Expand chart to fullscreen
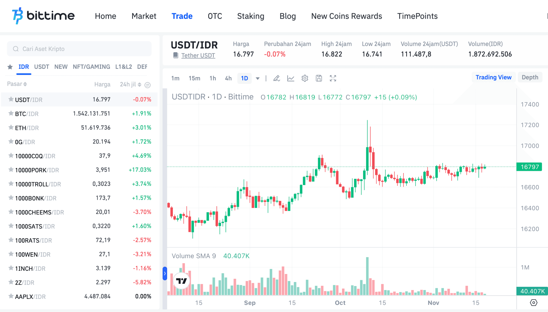This screenshot has width=548, height=312. click(x=333, y=78)
